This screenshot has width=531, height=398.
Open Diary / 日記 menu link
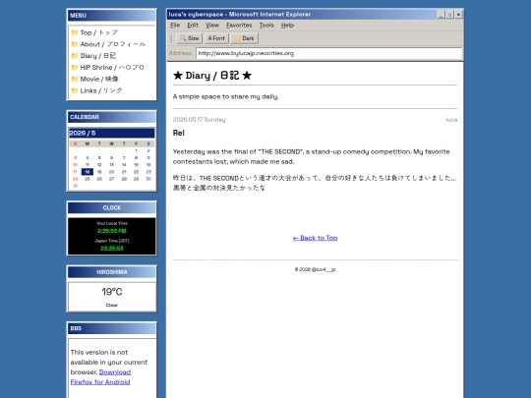click(98, 56)
